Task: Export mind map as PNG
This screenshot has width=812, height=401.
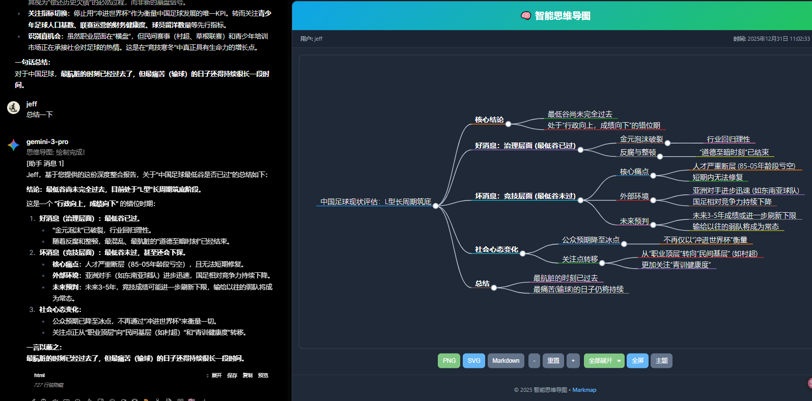Action: pyautogui.click(x=449, y=361)
